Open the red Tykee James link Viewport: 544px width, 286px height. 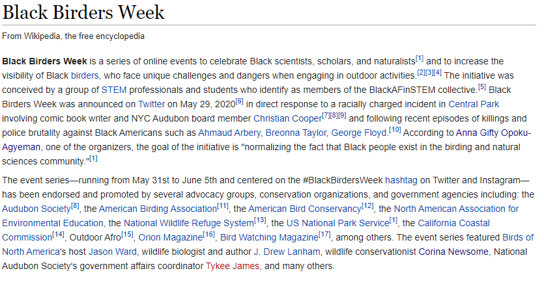pos(233,266)
